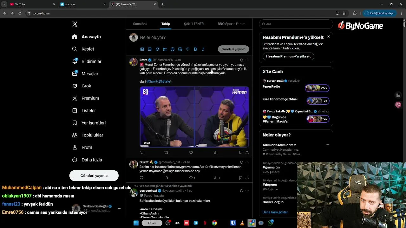Open more options on yes context post
Screen dimensions: 406x228
(x=247, y=191)
